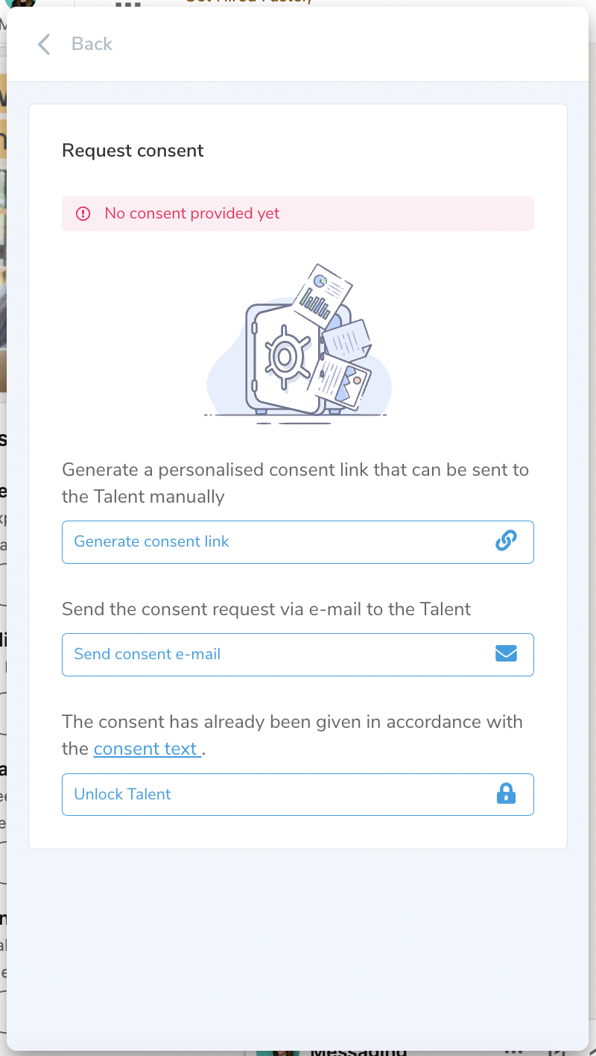
Task: Click the Send via e-mail description text
Action: tap(266, 609)
